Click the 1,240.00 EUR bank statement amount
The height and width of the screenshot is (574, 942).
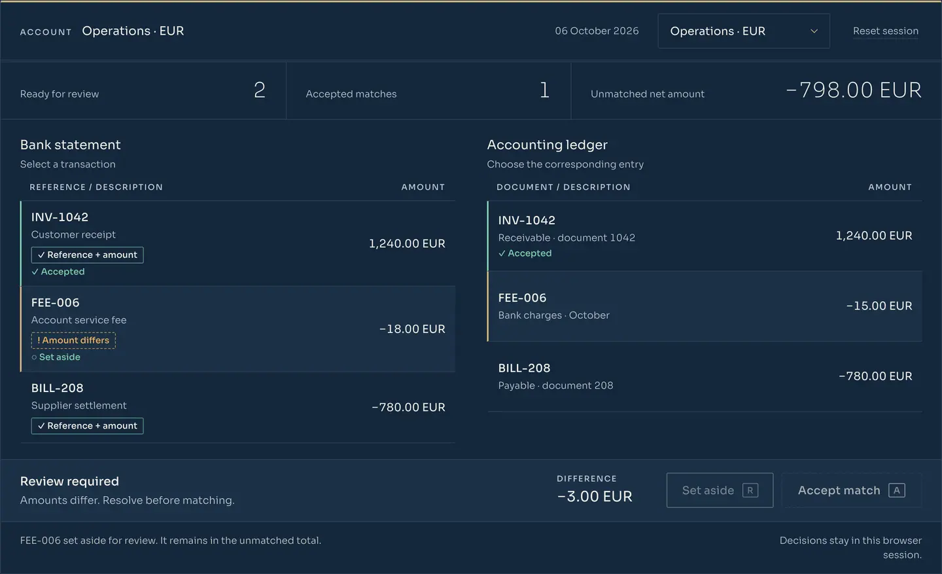click(407, 243)
